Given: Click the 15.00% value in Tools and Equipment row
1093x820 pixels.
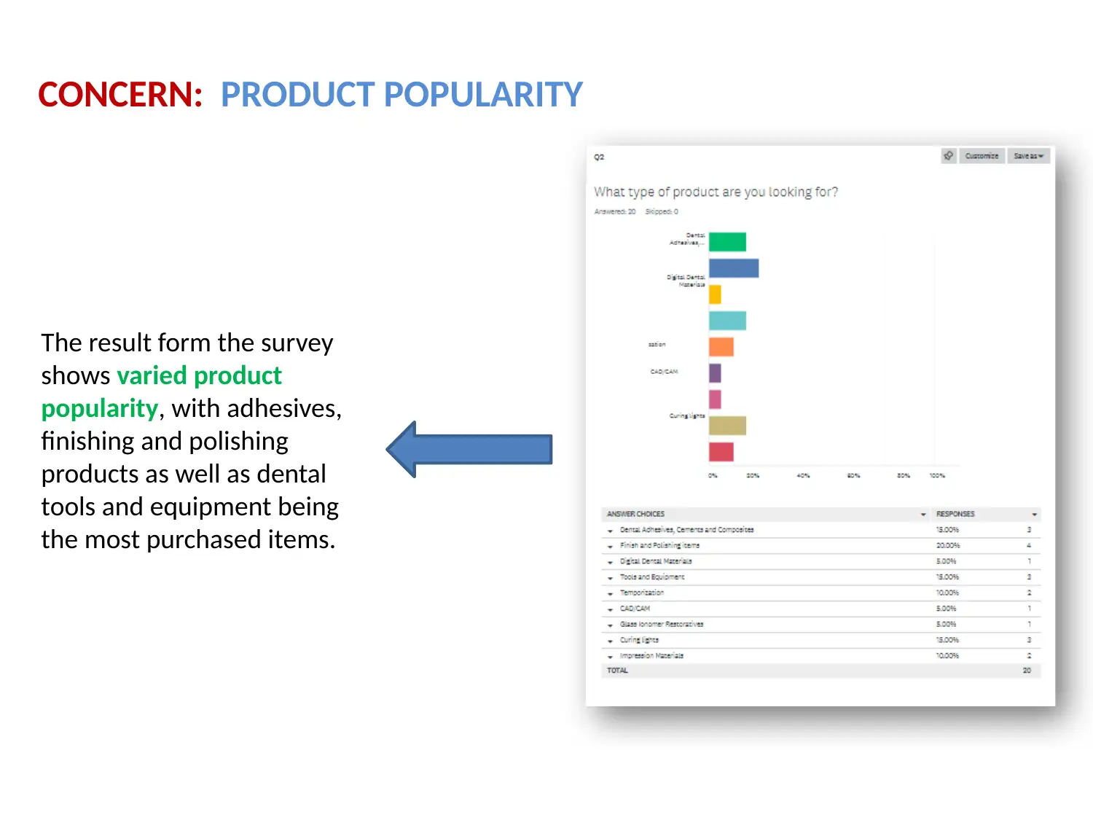Looking at the screenshot, I should (x=947, y=577).
